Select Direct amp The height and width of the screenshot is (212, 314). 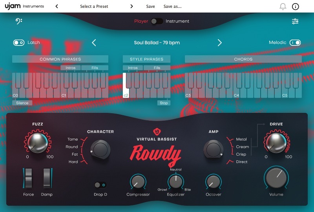point(241,161)
